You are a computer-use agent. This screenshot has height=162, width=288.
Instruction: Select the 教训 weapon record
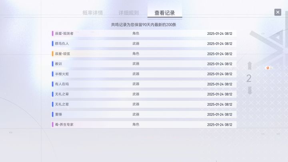click(144, 64)
